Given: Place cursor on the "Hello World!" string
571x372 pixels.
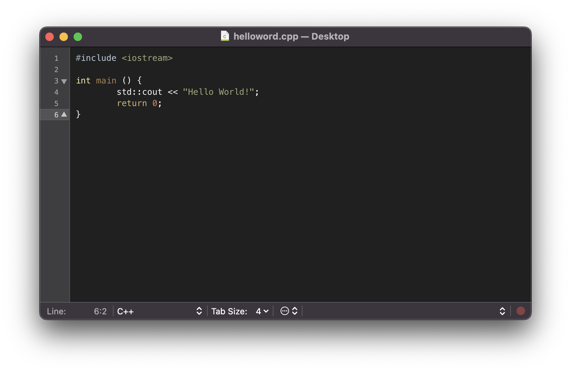Looking at the screenshot, I should 218,92.
